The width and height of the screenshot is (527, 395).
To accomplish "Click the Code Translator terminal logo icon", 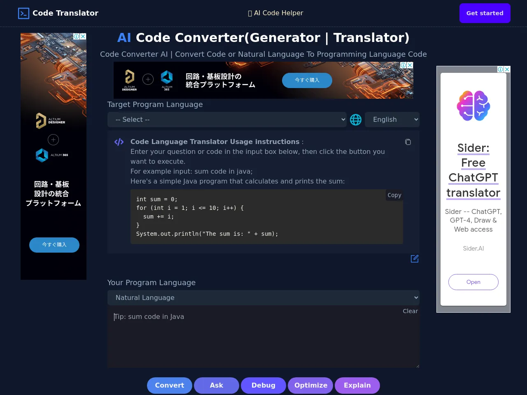I will [23, 13].
